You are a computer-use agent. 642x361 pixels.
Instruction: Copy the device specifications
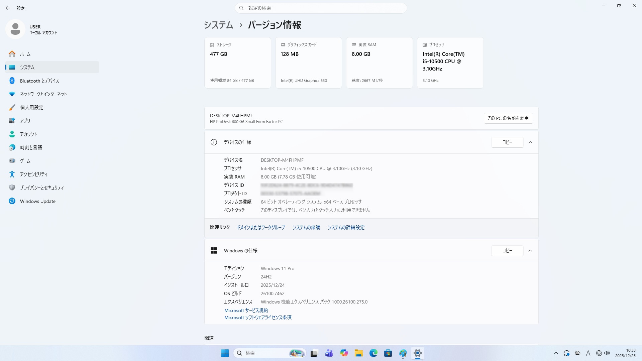click(x=507, y=142)
